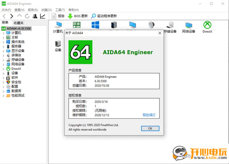
Task: Click the green 64 logo in About dialog
Action: click(81, 52)
